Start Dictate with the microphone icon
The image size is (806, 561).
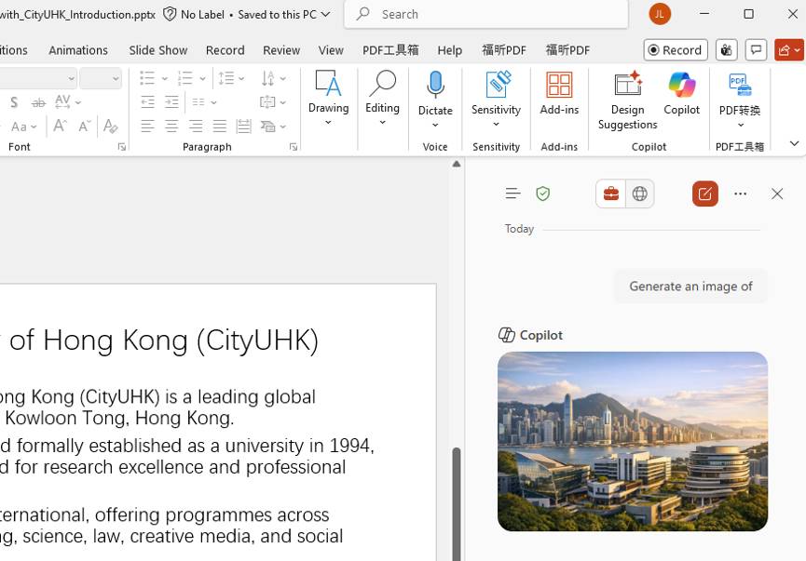click(435, 86)
